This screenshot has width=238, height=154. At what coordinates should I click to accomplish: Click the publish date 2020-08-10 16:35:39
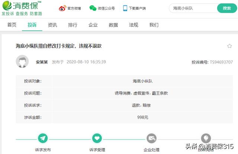86,62
